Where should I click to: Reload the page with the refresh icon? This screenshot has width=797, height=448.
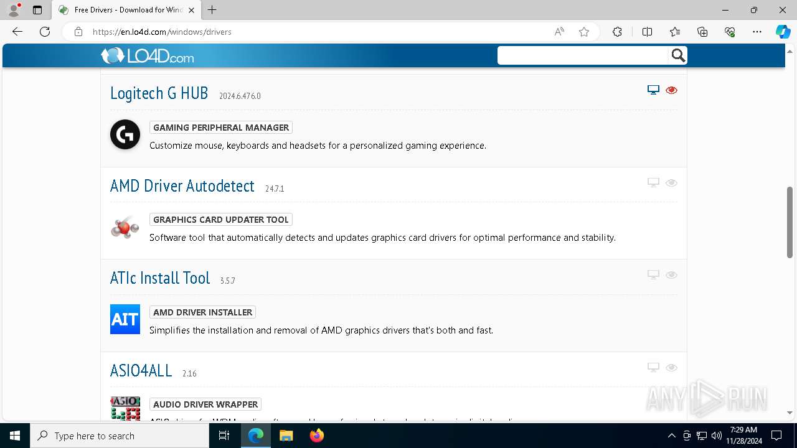[45, 32]
